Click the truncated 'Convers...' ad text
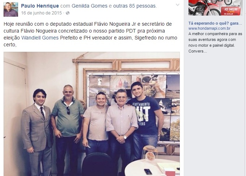This screenshot has width=246, height=176. pos(198,51)
